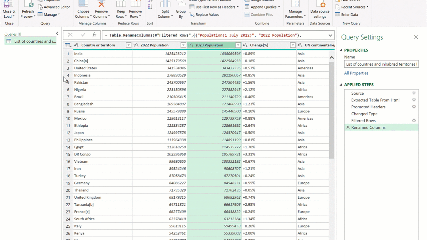Screen dimensions: 427x240
Task: Click the table corner select icon
Action: pyautogui.click(x=68, y=45)
